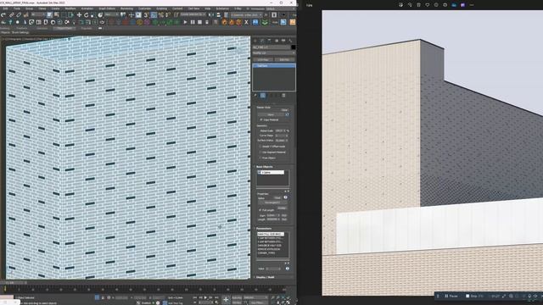Open the Modifier List dropdown
This screenshot has width=543, height=305.
pos(273,53)
